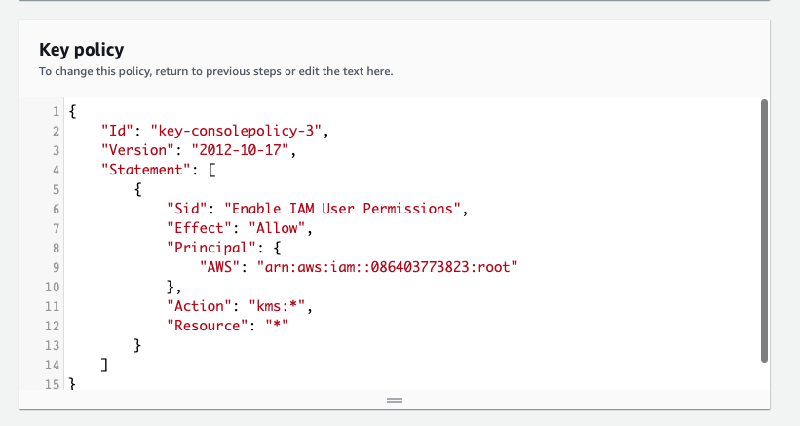The width and height of the screenshot is (800, 426).
Task: Click the "Resource" key on line 12
Action: click(208, 325)
